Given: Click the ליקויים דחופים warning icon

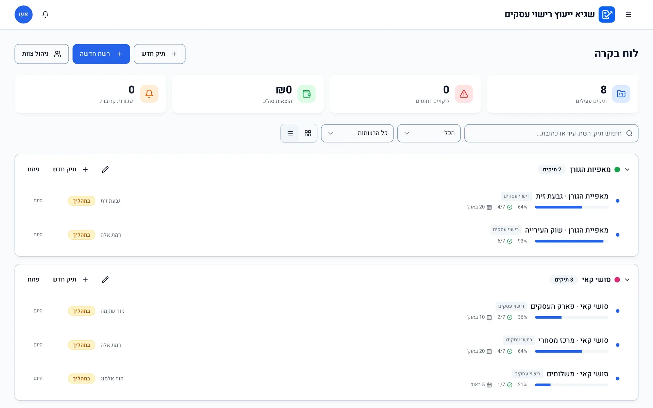Looking at the screenshot, I should [464, 93].
